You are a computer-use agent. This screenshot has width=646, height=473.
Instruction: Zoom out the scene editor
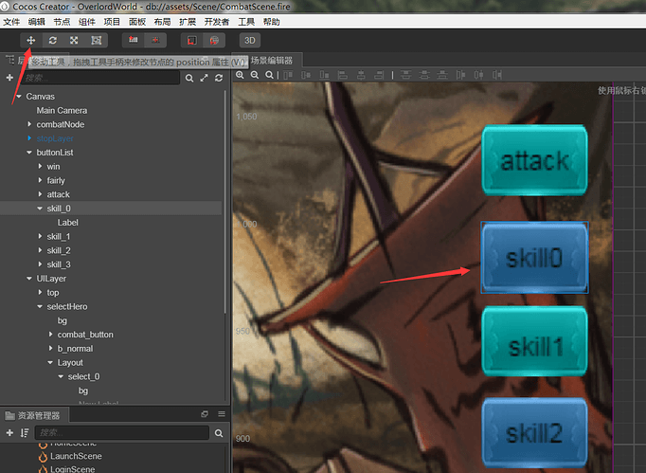click(x=255, y=75)
